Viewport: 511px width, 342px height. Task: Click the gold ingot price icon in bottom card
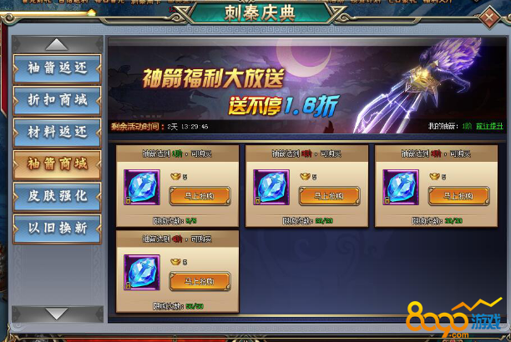(175, 262)
